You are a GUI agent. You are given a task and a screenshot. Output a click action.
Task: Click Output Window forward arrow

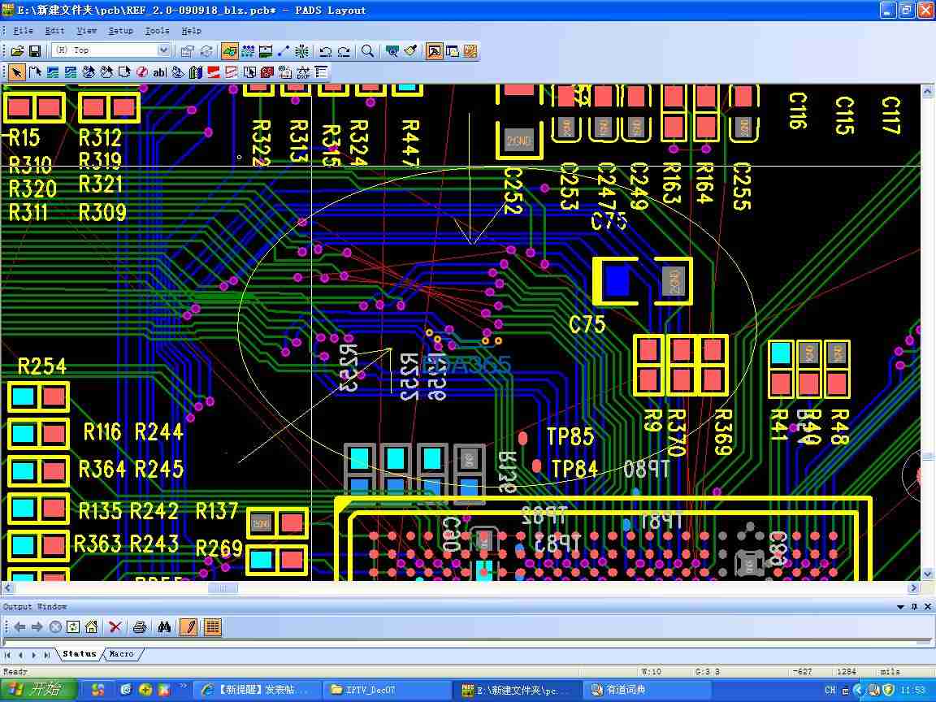(37, 627)
